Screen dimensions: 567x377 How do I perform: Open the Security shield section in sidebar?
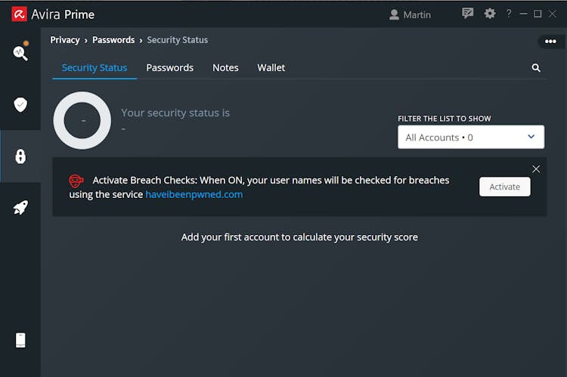[x=20, y=105]
